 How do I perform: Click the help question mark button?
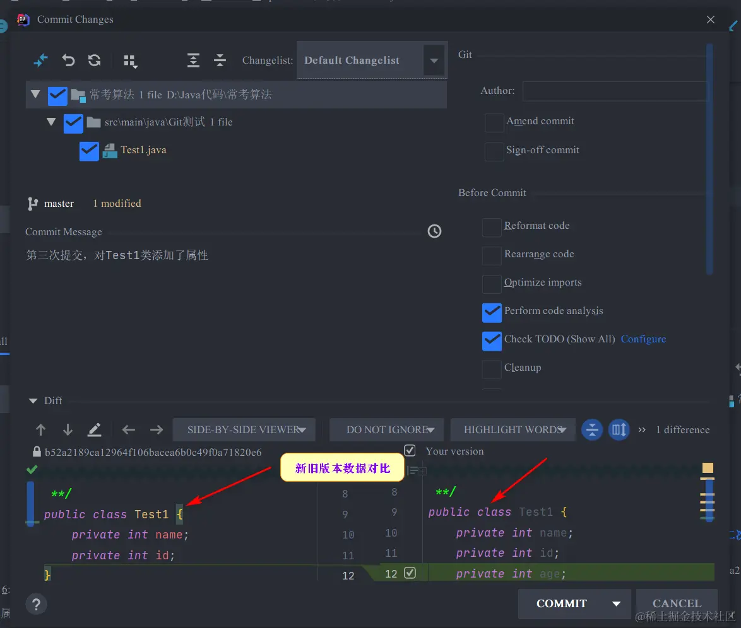tap(37, 605)
